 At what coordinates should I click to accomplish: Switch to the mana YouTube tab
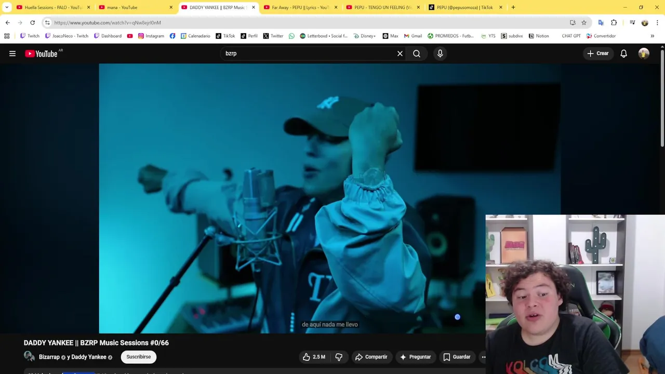tap(135, 7)
